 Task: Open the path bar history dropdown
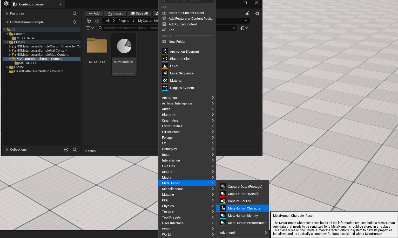(x=246, y=21)
